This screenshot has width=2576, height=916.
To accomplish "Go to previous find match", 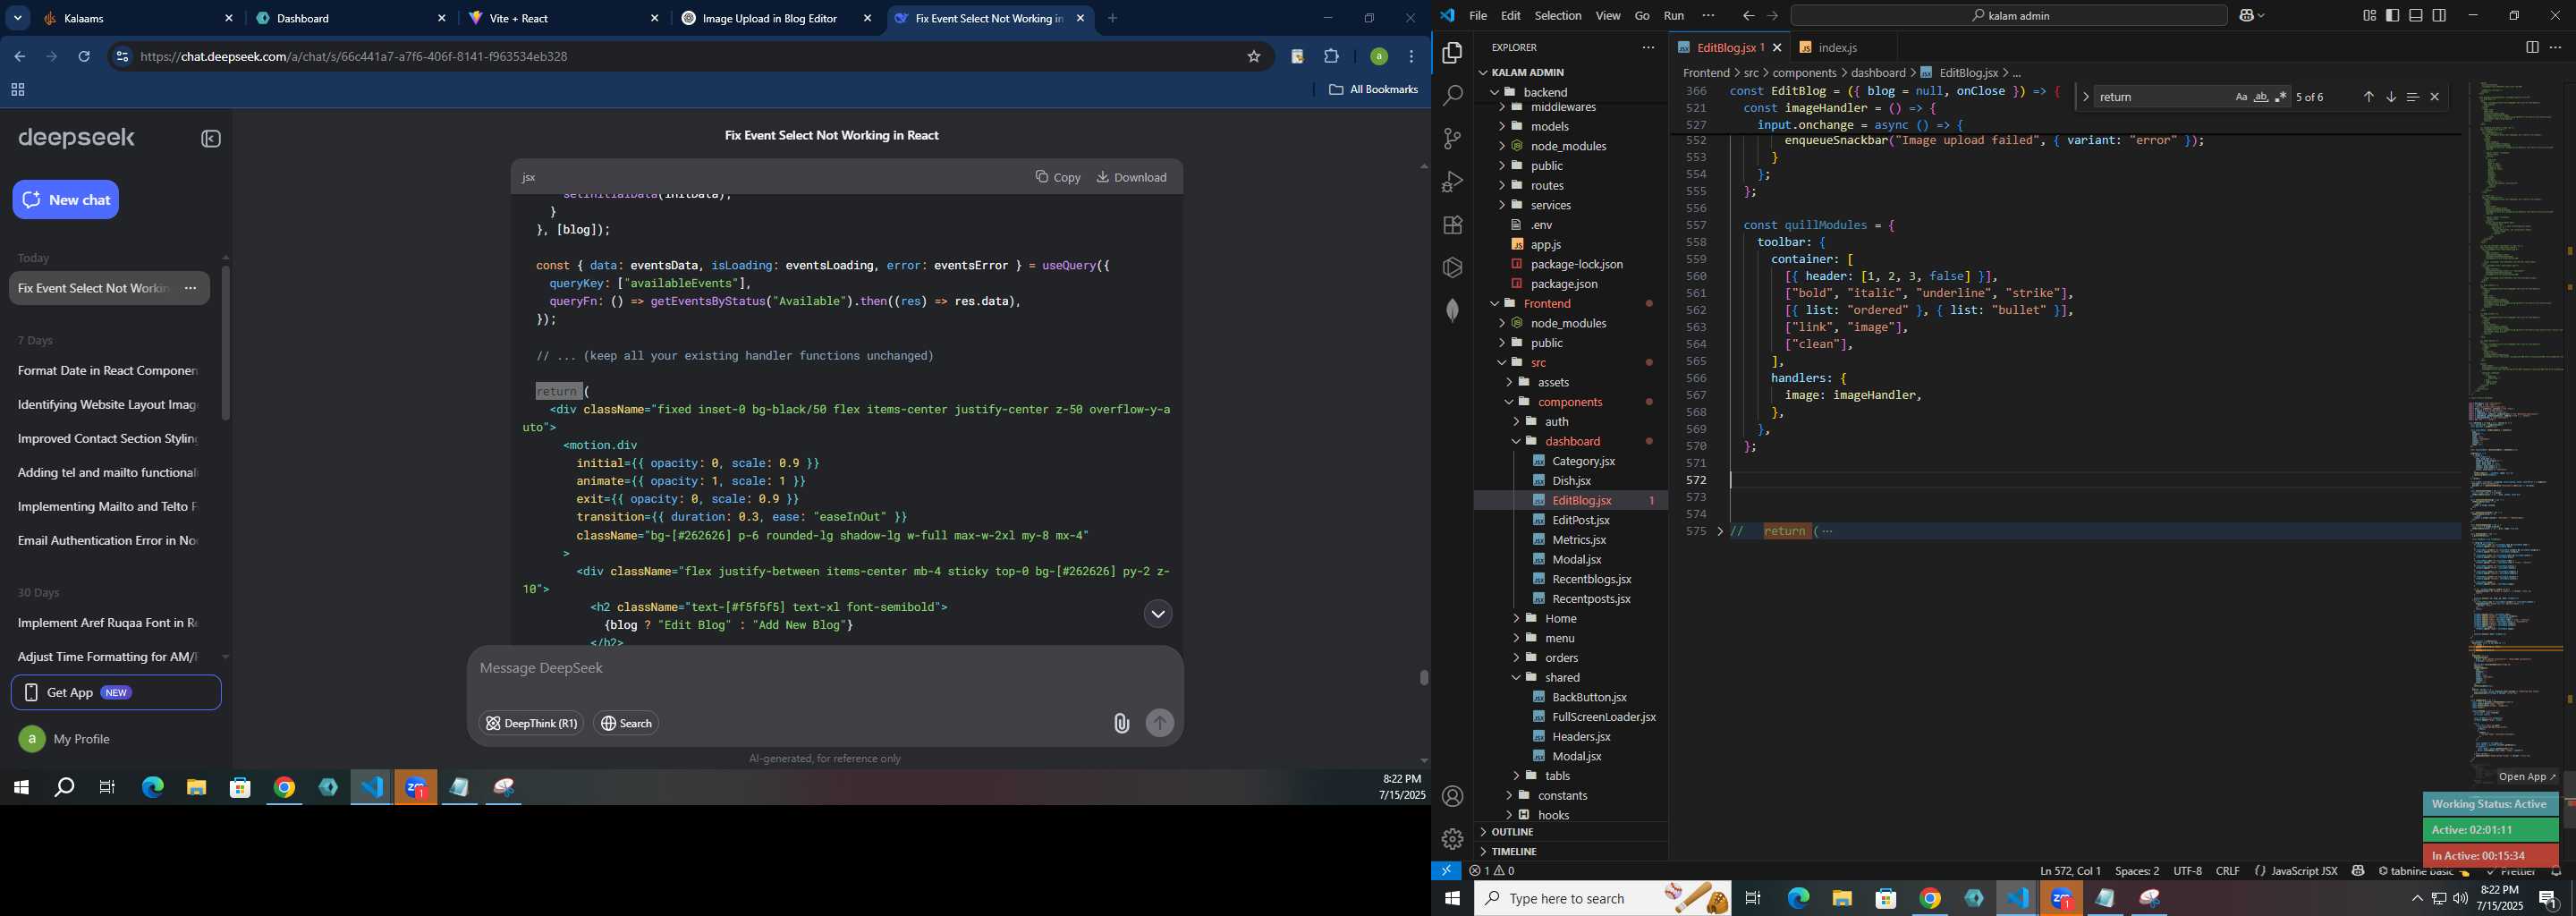I will coord(2368,97).
